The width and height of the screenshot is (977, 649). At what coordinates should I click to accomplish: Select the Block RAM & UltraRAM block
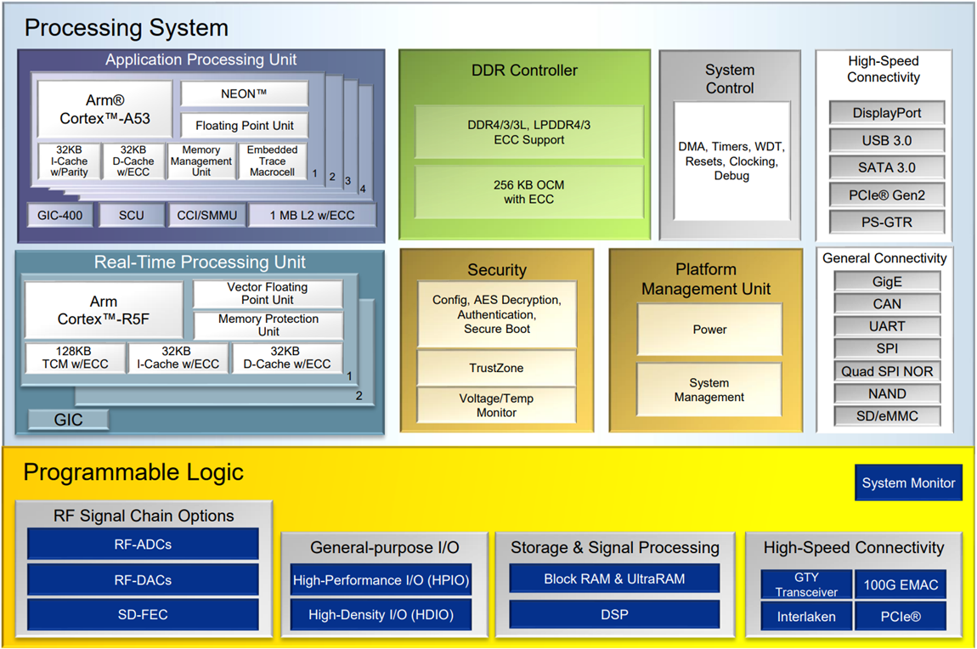click(614, 578)
